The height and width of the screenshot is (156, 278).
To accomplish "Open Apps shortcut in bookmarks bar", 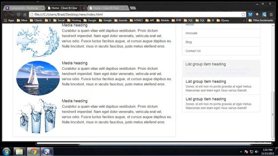I will point(9,20).
